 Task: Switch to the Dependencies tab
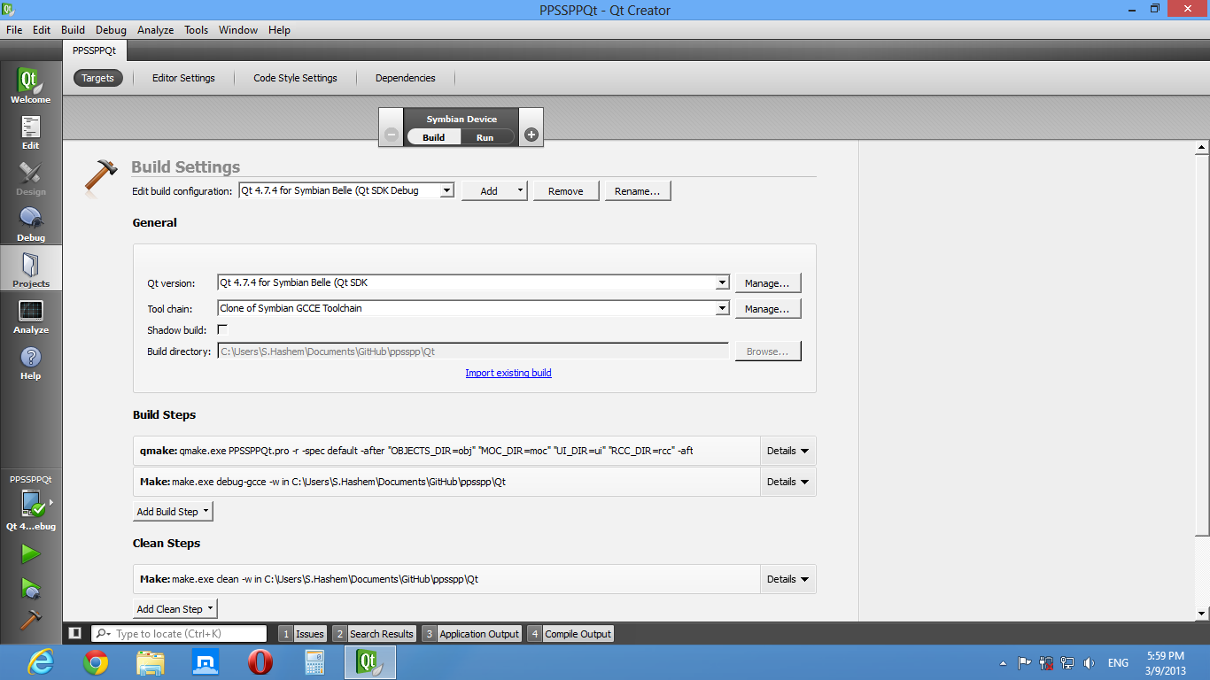tap(406, 78)
